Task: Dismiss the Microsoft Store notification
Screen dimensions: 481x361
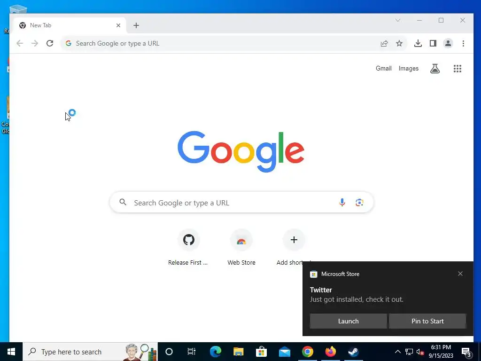Action: [x=460, y=274]
